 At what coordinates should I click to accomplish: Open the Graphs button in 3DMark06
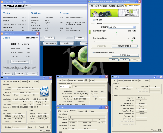click(x=67, y=43)
